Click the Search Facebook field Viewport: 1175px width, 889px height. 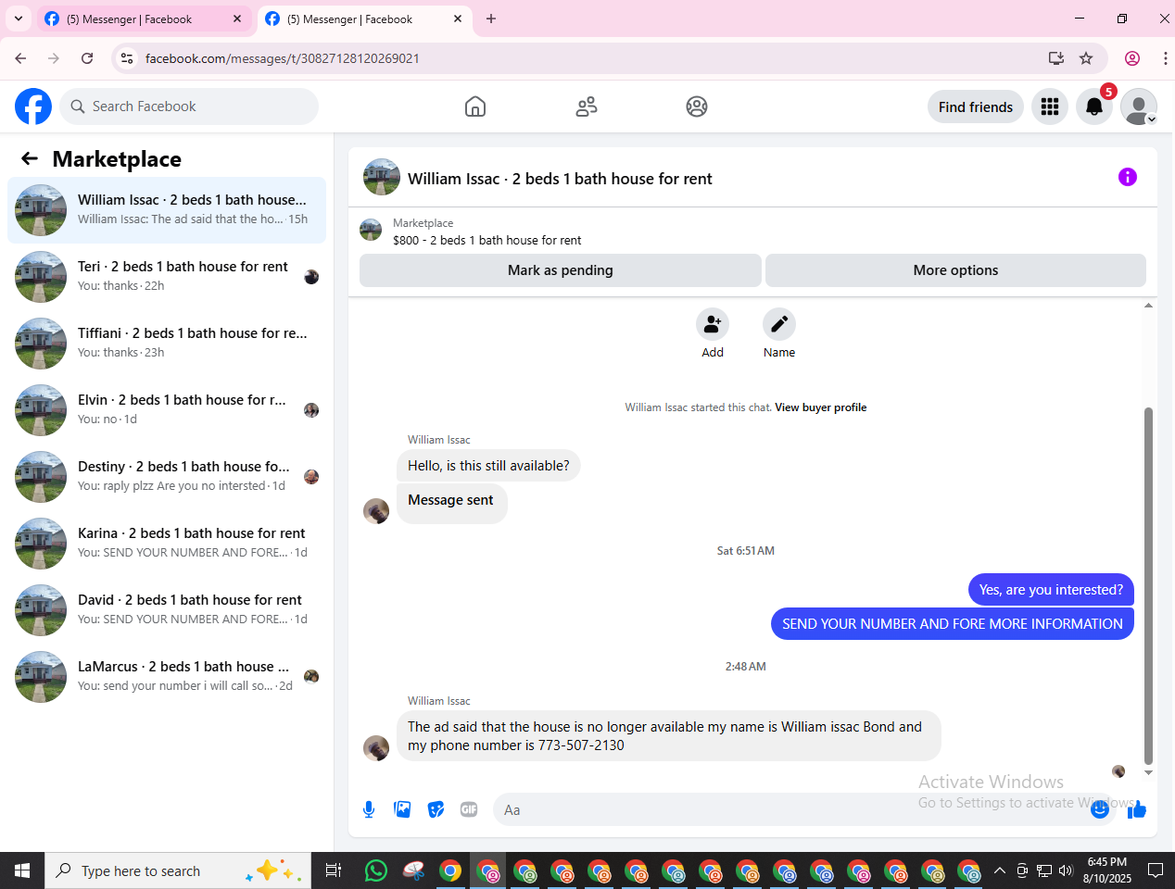pyautogui.click(x=189, y=106)
